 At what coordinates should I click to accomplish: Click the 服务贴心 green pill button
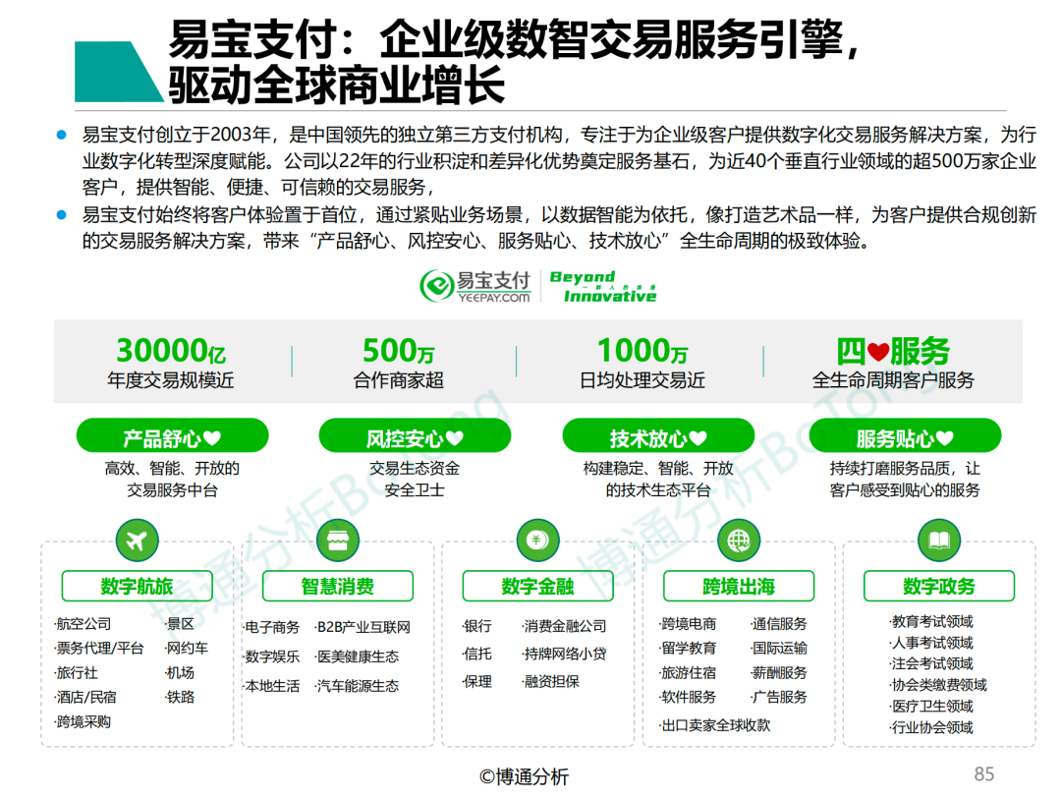tap(905, 435)
